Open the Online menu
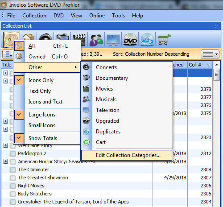 click(x=97, y=16)
